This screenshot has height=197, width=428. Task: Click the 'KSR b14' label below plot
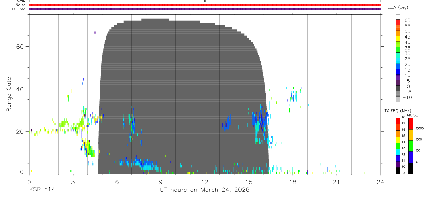pos(42,190)
